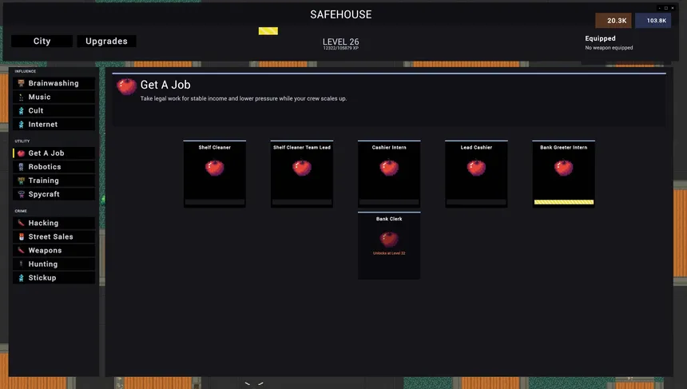Click the Spycraft icon in sidebar
The image size is (687, 389).
point(21,194)
